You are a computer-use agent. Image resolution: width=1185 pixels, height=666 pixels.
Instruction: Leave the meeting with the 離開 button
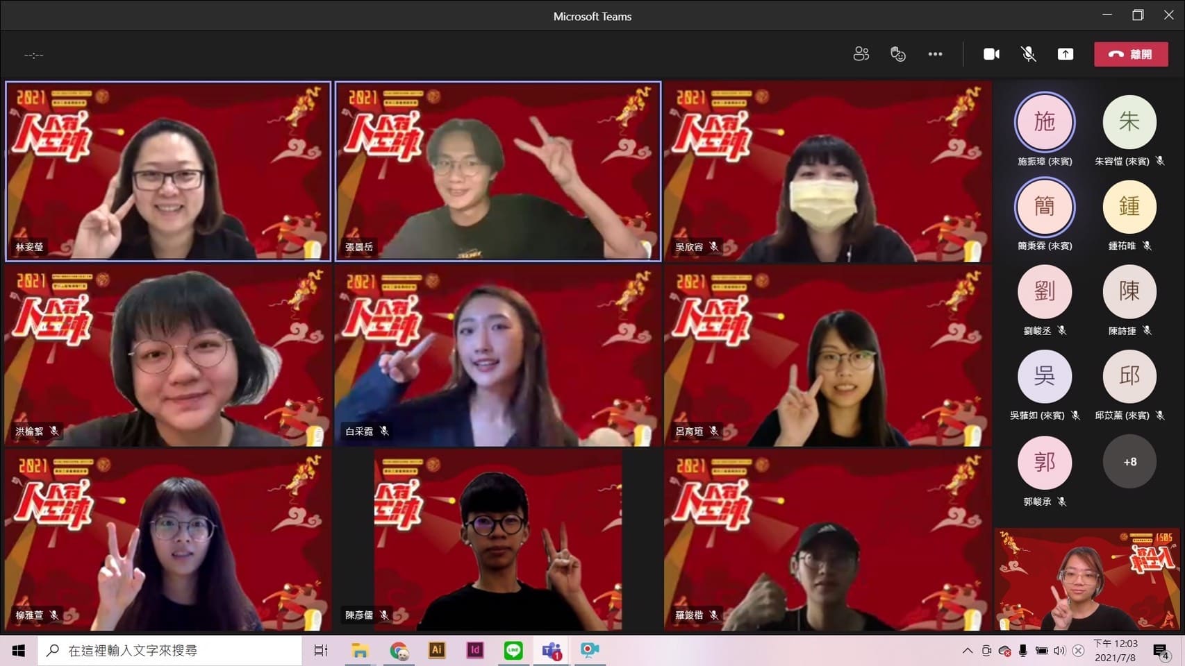coord(1131,54)
